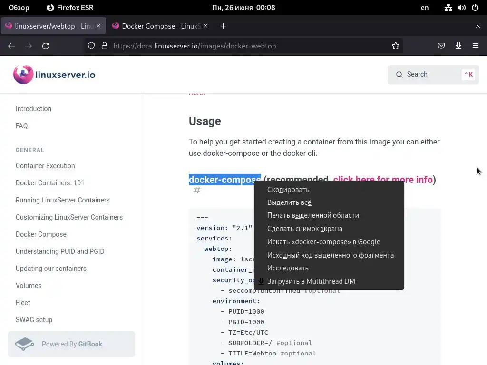
Task: Choose "Загрузить в Multithread DM" entry
Action: (311, 281)
